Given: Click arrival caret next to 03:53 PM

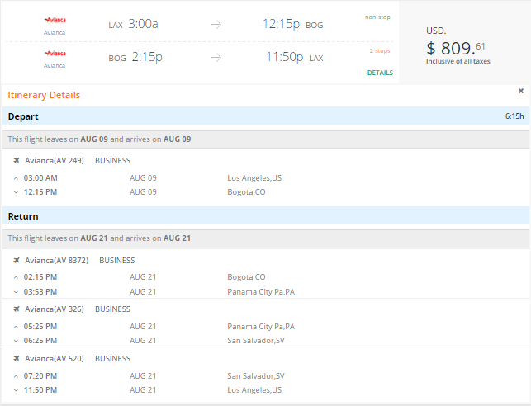Looking at the screenshot, I should [16, 292].
